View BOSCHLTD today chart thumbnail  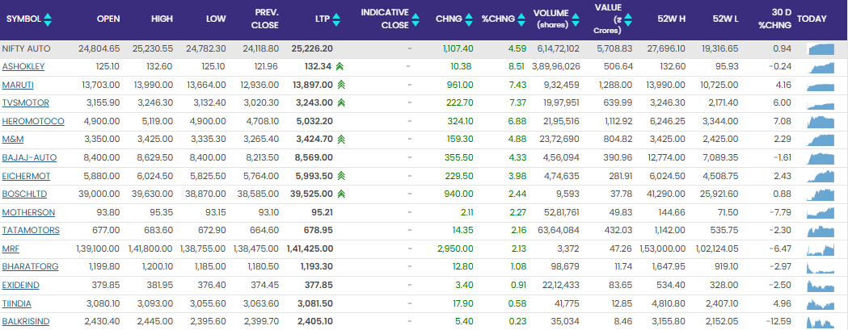[821, 194]
